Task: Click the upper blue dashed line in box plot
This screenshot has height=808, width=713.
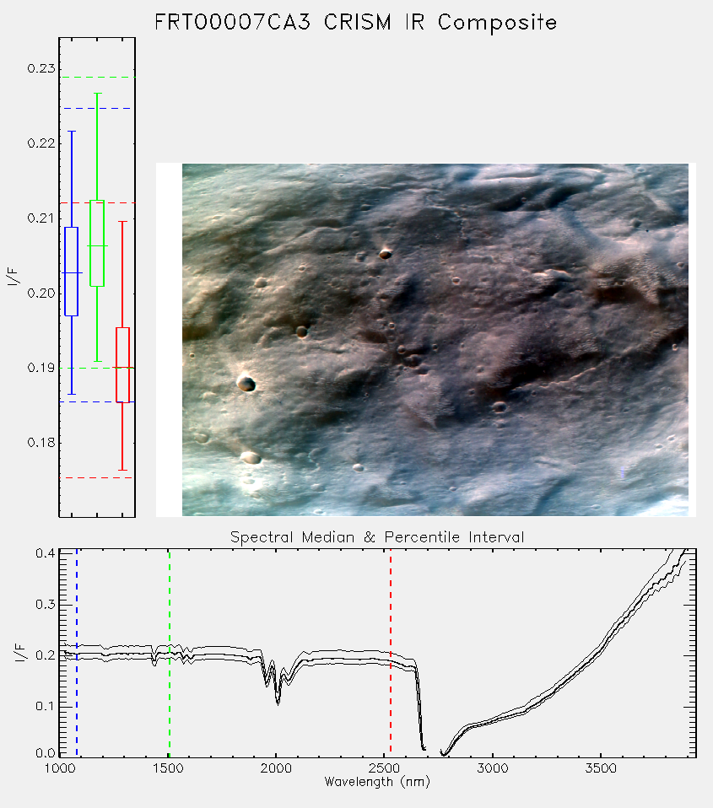Action: [96, 109]
